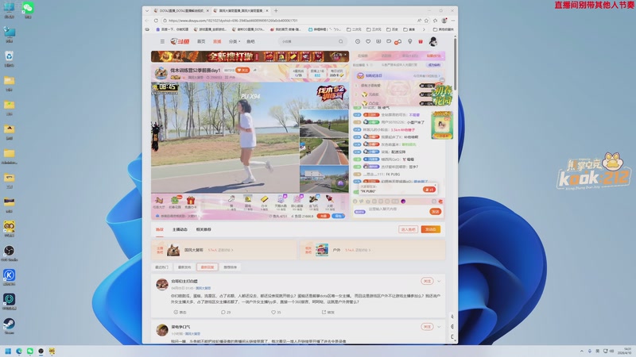Click the 国民大舅哥 fish bar card
The height and width of the screenshot is (357, 636).
tap(224, 250)
